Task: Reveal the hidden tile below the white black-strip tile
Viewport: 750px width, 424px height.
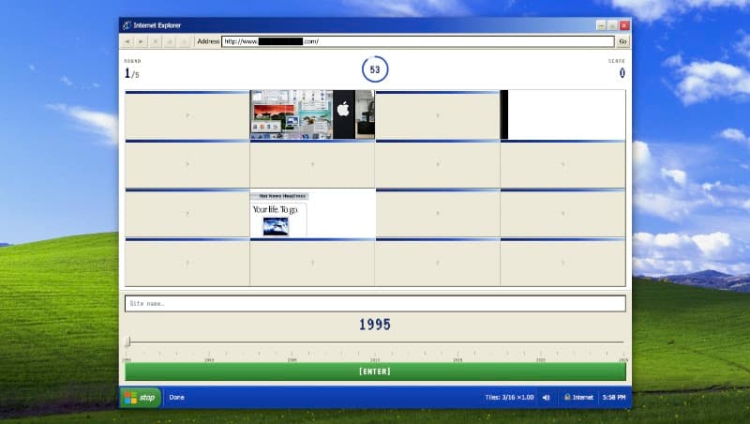Action: coord(562,164)
